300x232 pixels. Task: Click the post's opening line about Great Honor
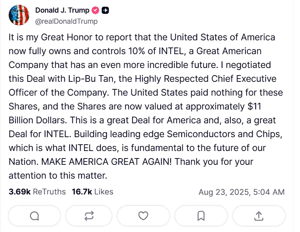click(142, 37)
